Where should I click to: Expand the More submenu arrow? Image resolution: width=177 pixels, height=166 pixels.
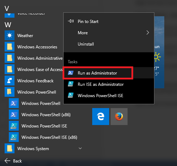pyautogui.click(x=148, y=32)
